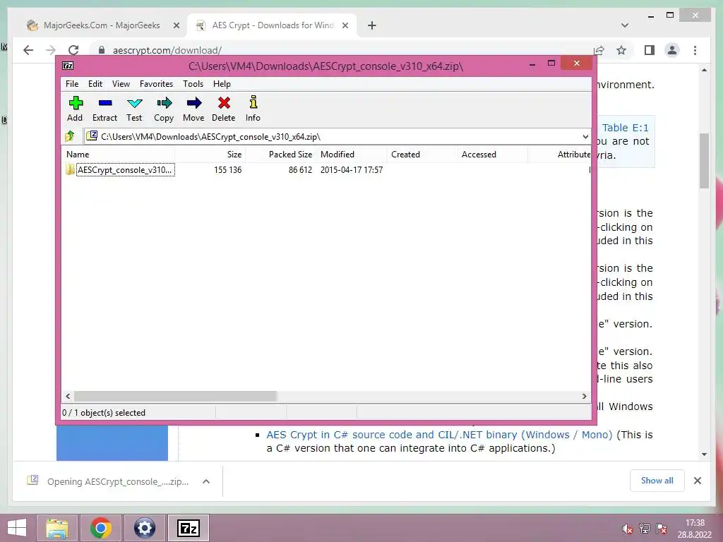Open Chrome tab search chevron
This screenshot has width=723, height=542.
click(x=625, y=25)
